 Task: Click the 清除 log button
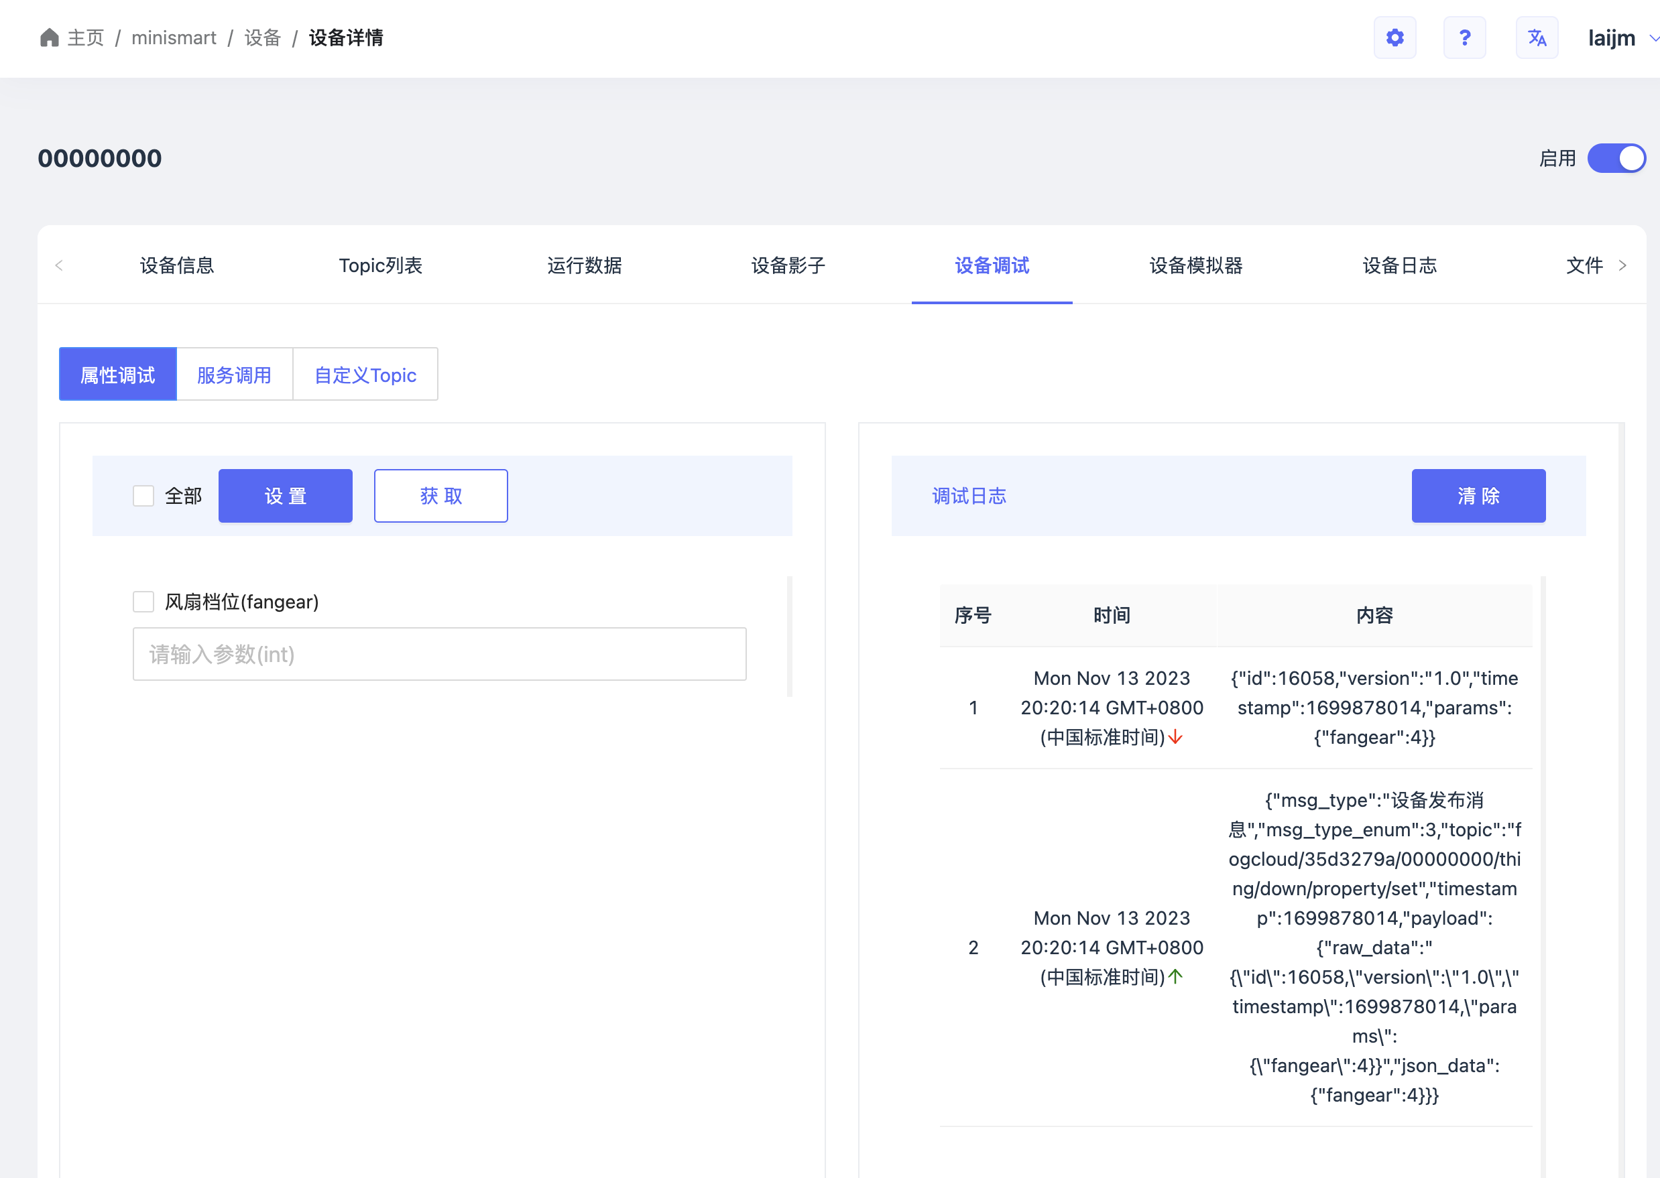(x=1478, y=496)
